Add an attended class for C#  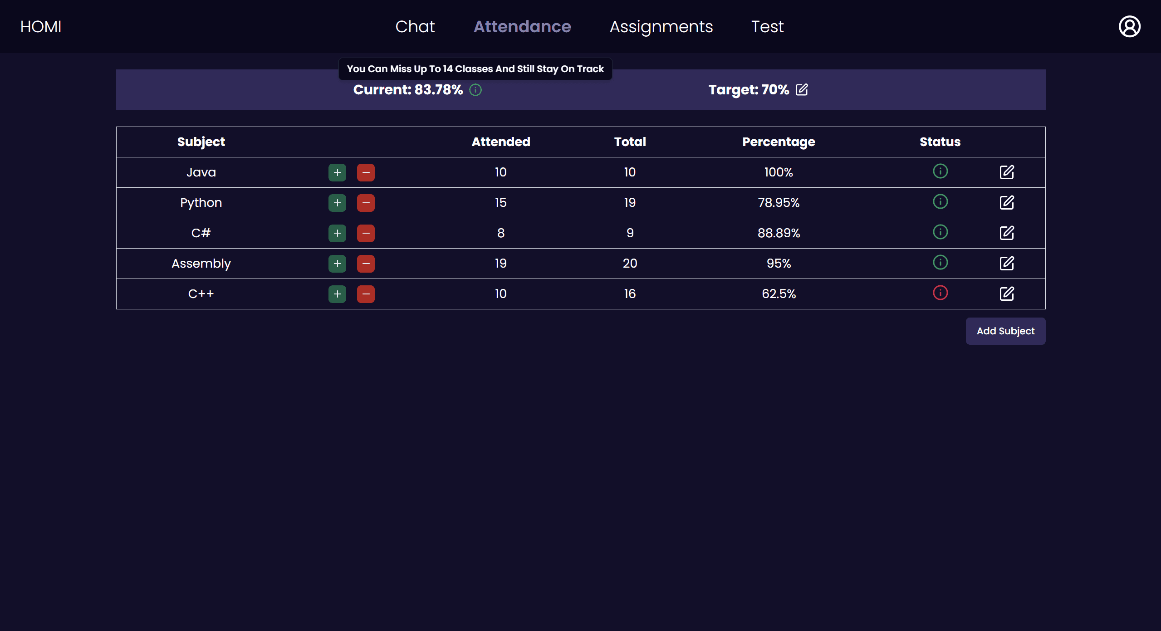337,233
